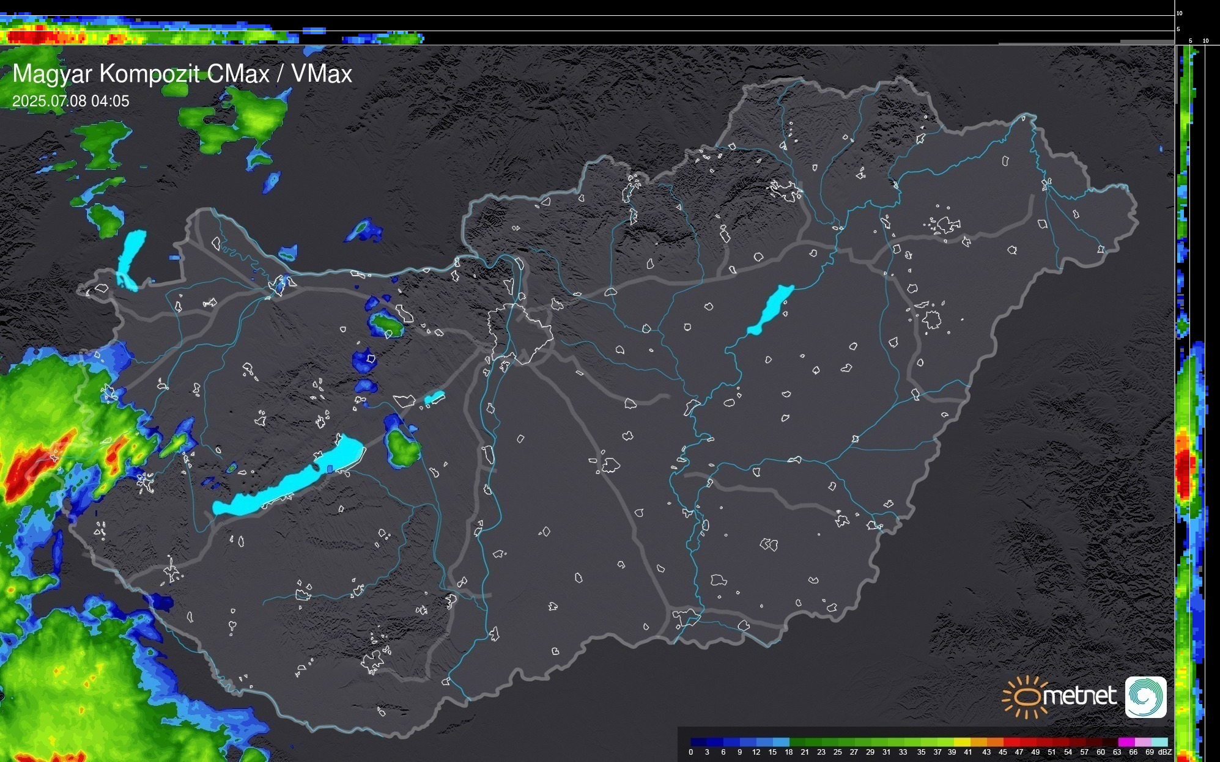
Task: Click the Magyar Kompozit CMax / VMax title
Action: (182, 74)
